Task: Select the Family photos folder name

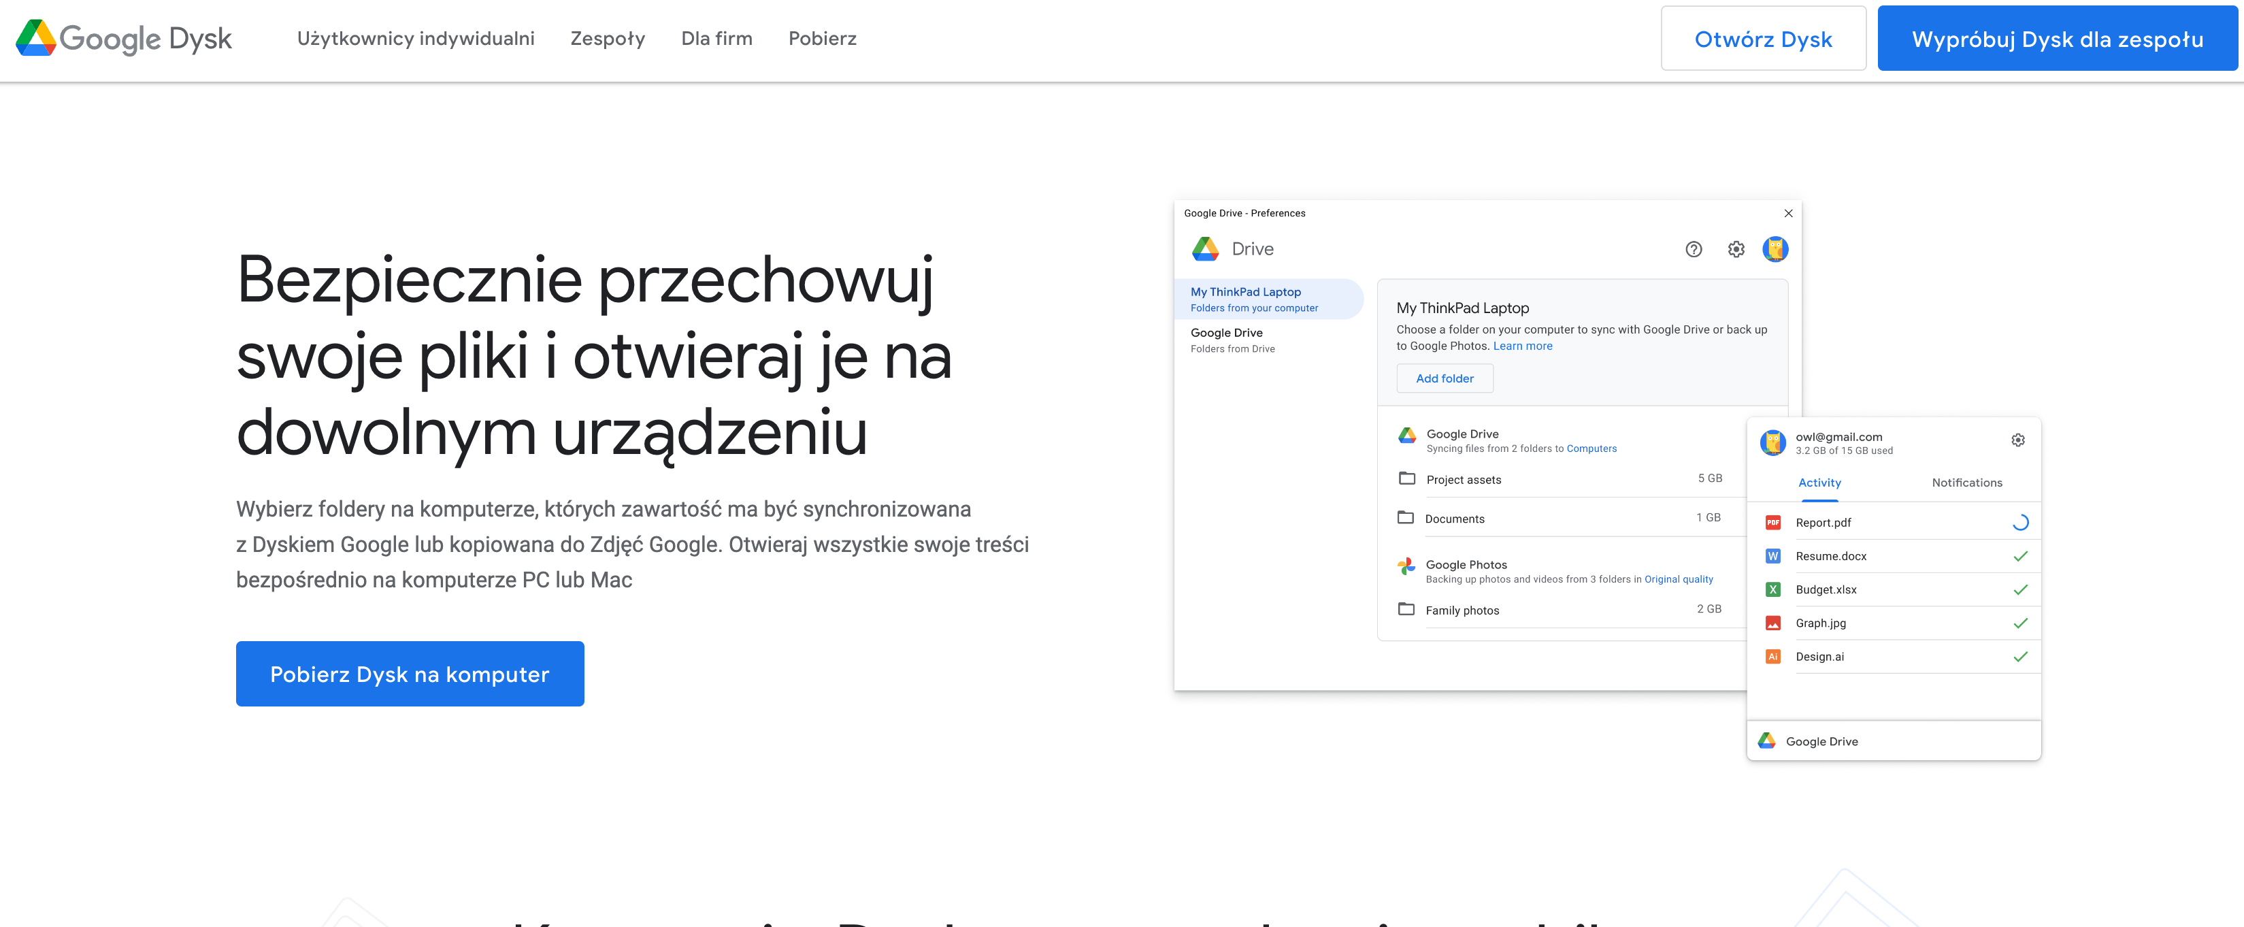Action: 1462,610
